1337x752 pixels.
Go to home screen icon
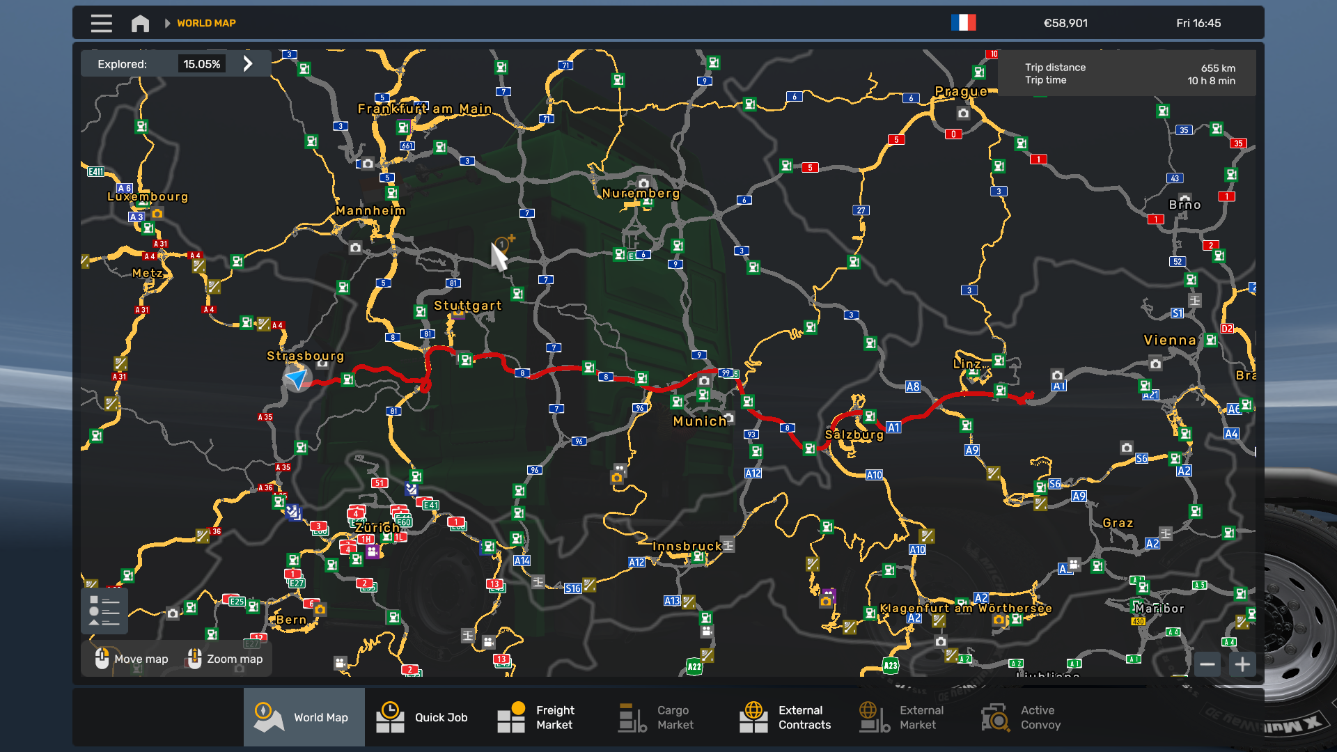tap(140, 23)
